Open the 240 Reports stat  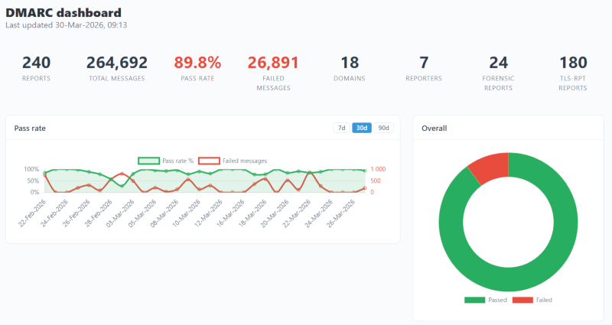(x=36, y=69)
